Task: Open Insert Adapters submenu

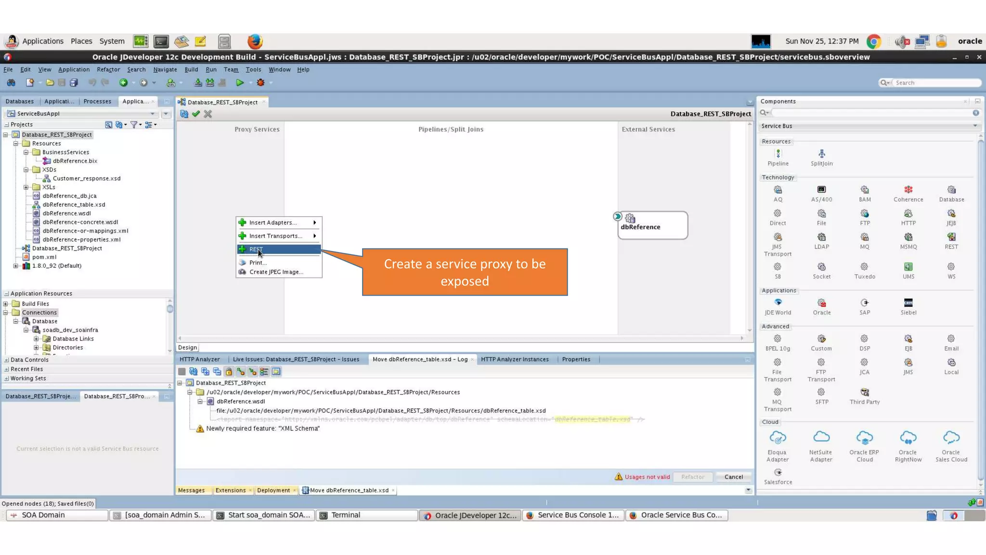Action: [x=279, y=223]
